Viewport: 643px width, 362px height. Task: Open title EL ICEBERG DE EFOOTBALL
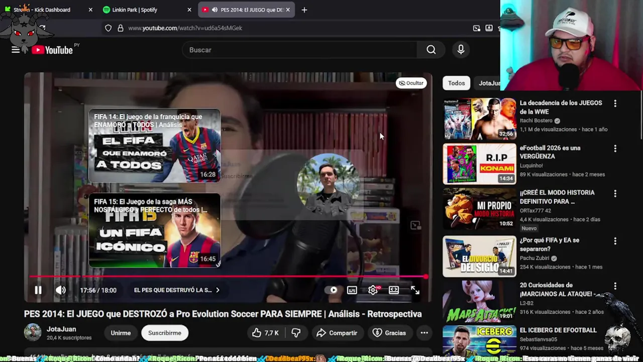[x=558, y=330]
